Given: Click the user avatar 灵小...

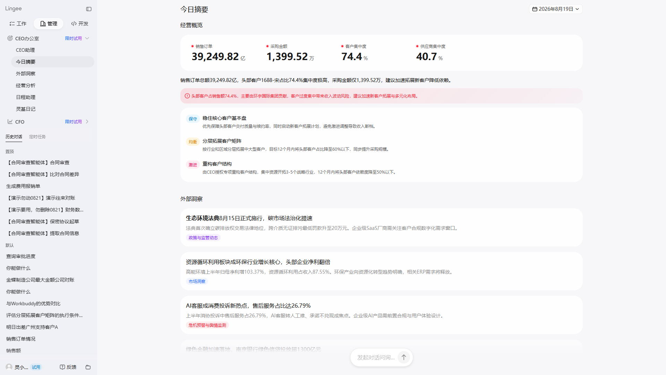Looking at the screenshot, I should click(9, 367).
